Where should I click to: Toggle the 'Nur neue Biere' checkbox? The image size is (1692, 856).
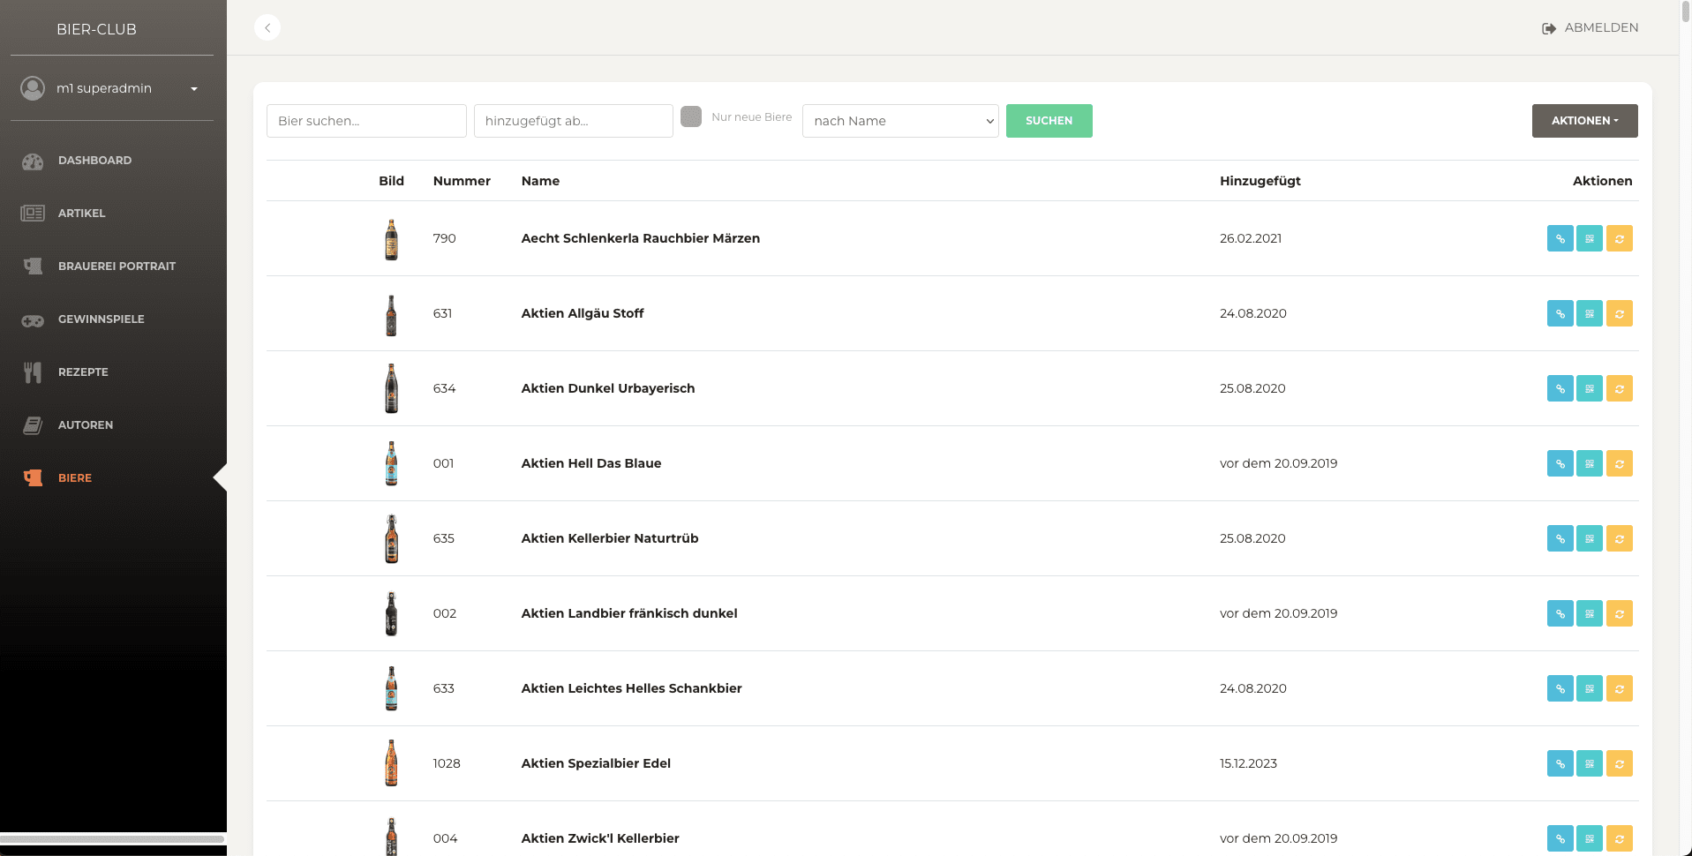click(x=691, y=116)
